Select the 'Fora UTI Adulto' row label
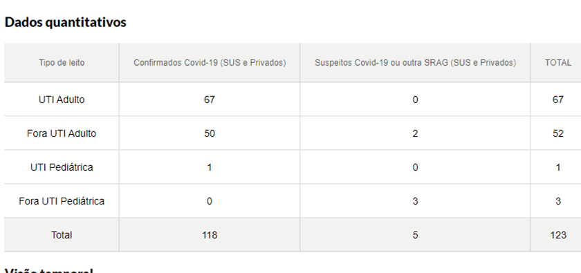 click(62, 133)
